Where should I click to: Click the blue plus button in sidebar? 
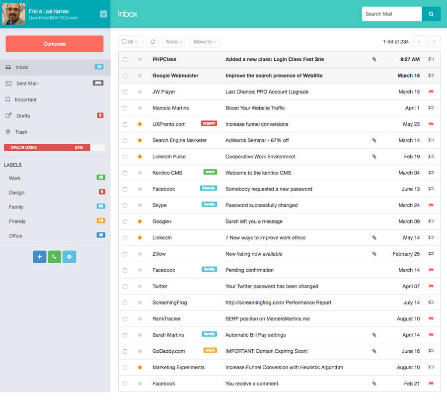40,256
